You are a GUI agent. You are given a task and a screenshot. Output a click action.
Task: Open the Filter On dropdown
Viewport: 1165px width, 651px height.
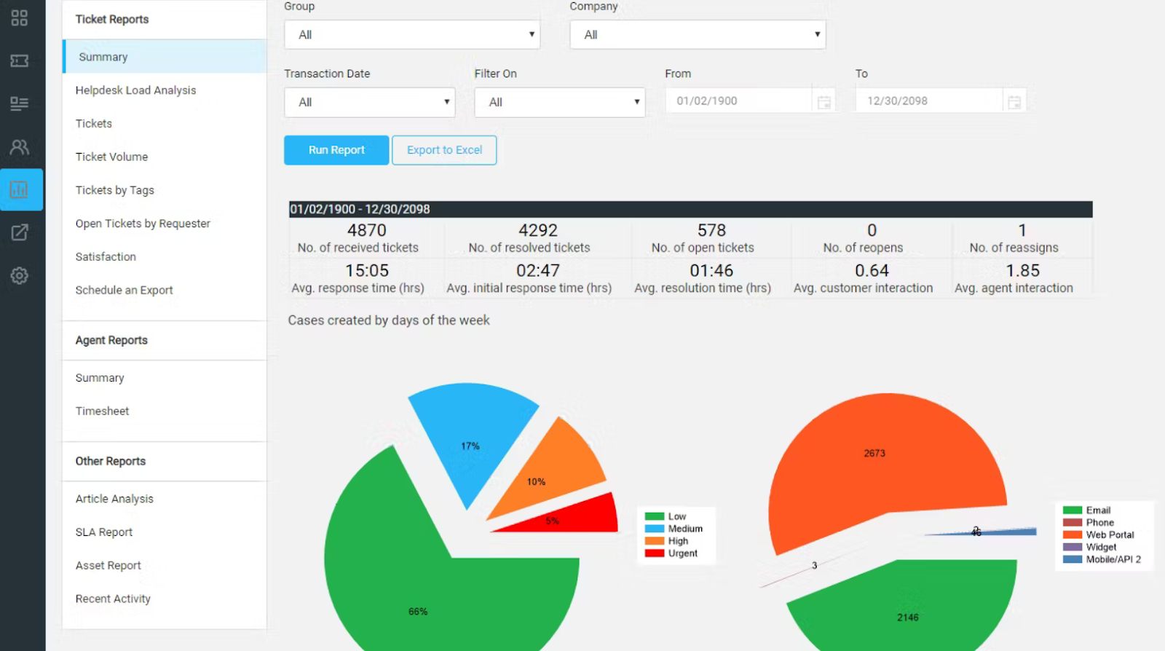click(560, 102)
